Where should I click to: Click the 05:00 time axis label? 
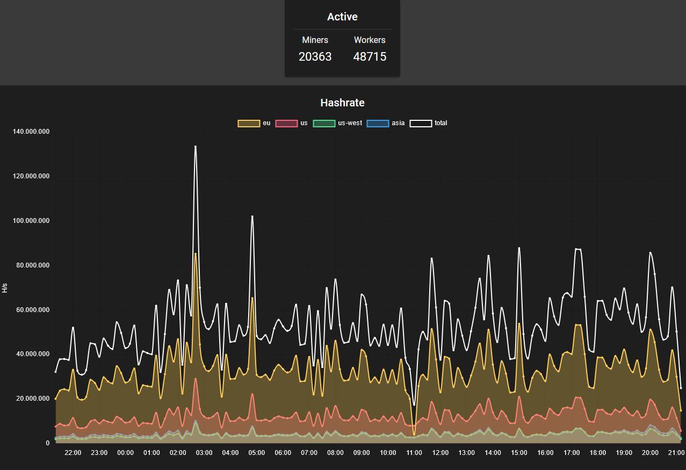(x=257, y=453)
